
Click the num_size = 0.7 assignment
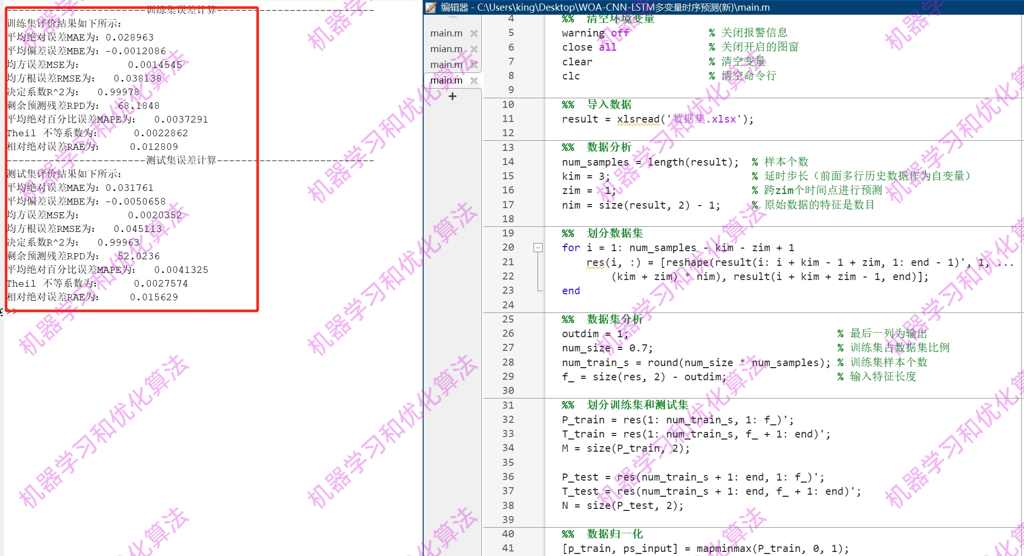(607, 348)
